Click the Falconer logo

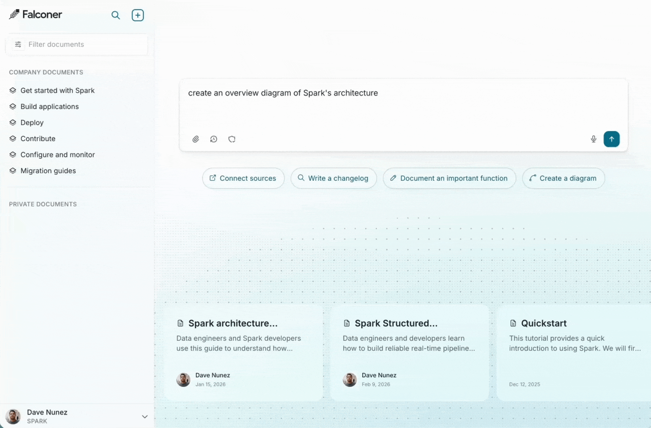[36, 15]
